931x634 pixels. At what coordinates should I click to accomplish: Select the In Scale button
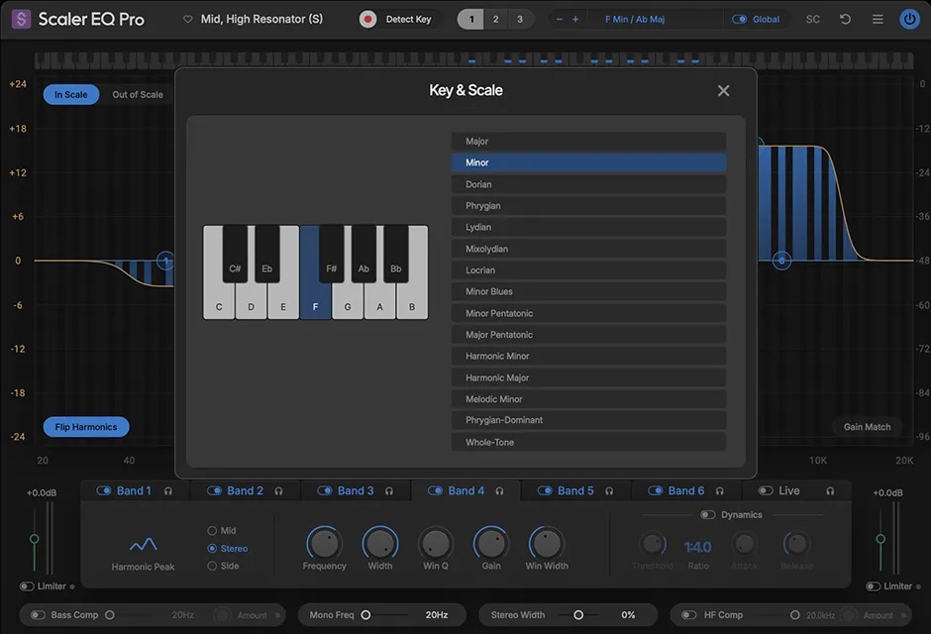click(70, 94)
